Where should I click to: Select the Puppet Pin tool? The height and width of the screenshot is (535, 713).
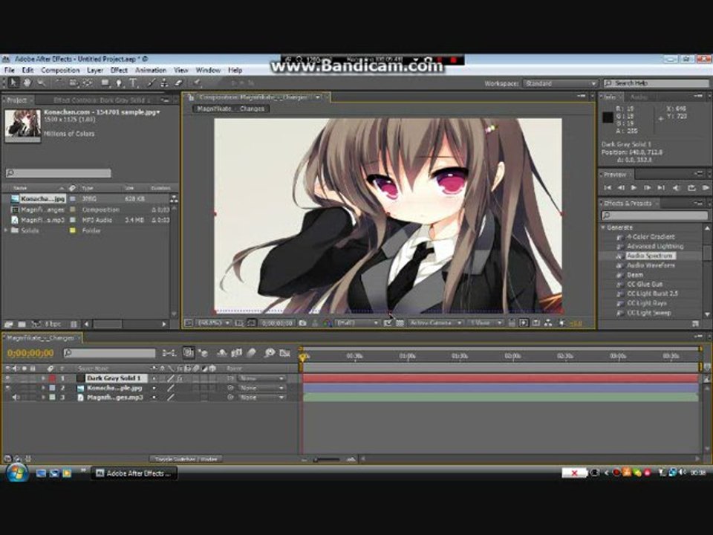[x=197, y=82]
